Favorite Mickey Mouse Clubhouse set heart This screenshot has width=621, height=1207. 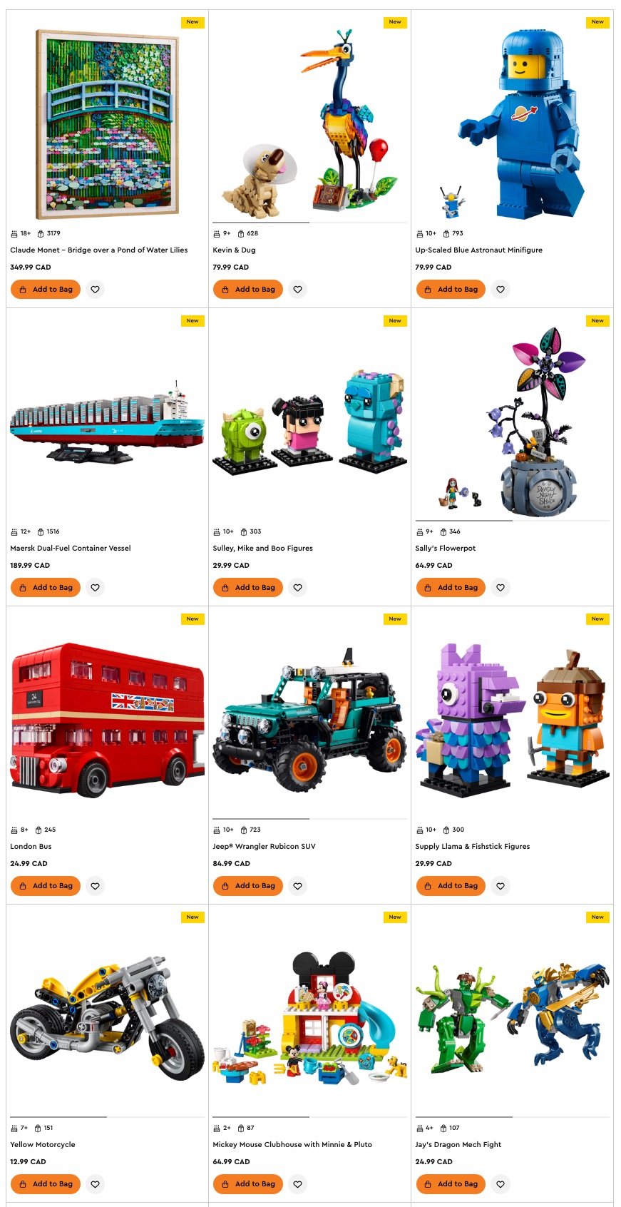click(x=298, y=1184)
